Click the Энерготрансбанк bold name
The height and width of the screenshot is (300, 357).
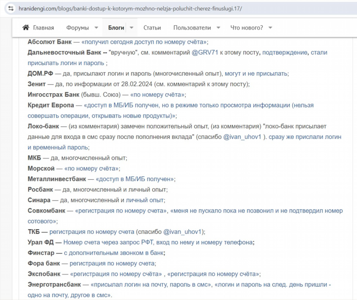(54, 285)
